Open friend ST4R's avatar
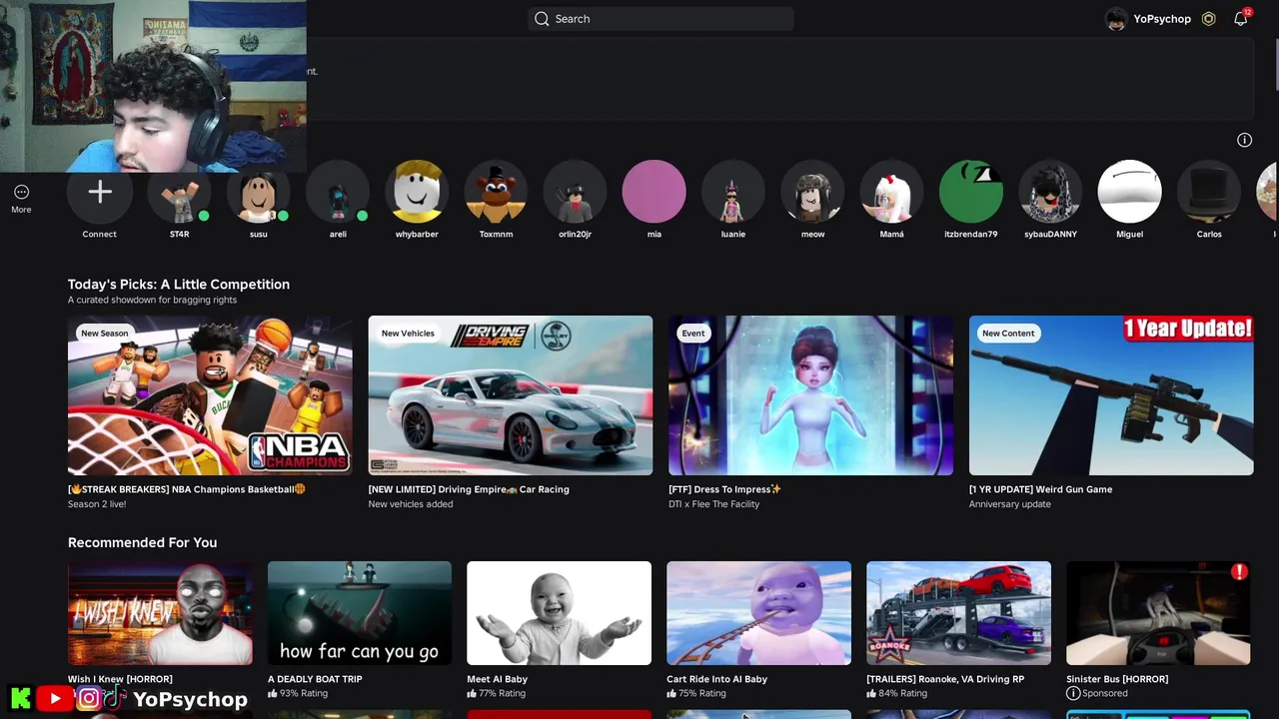The image size is (1279, 719). (179, 192)
